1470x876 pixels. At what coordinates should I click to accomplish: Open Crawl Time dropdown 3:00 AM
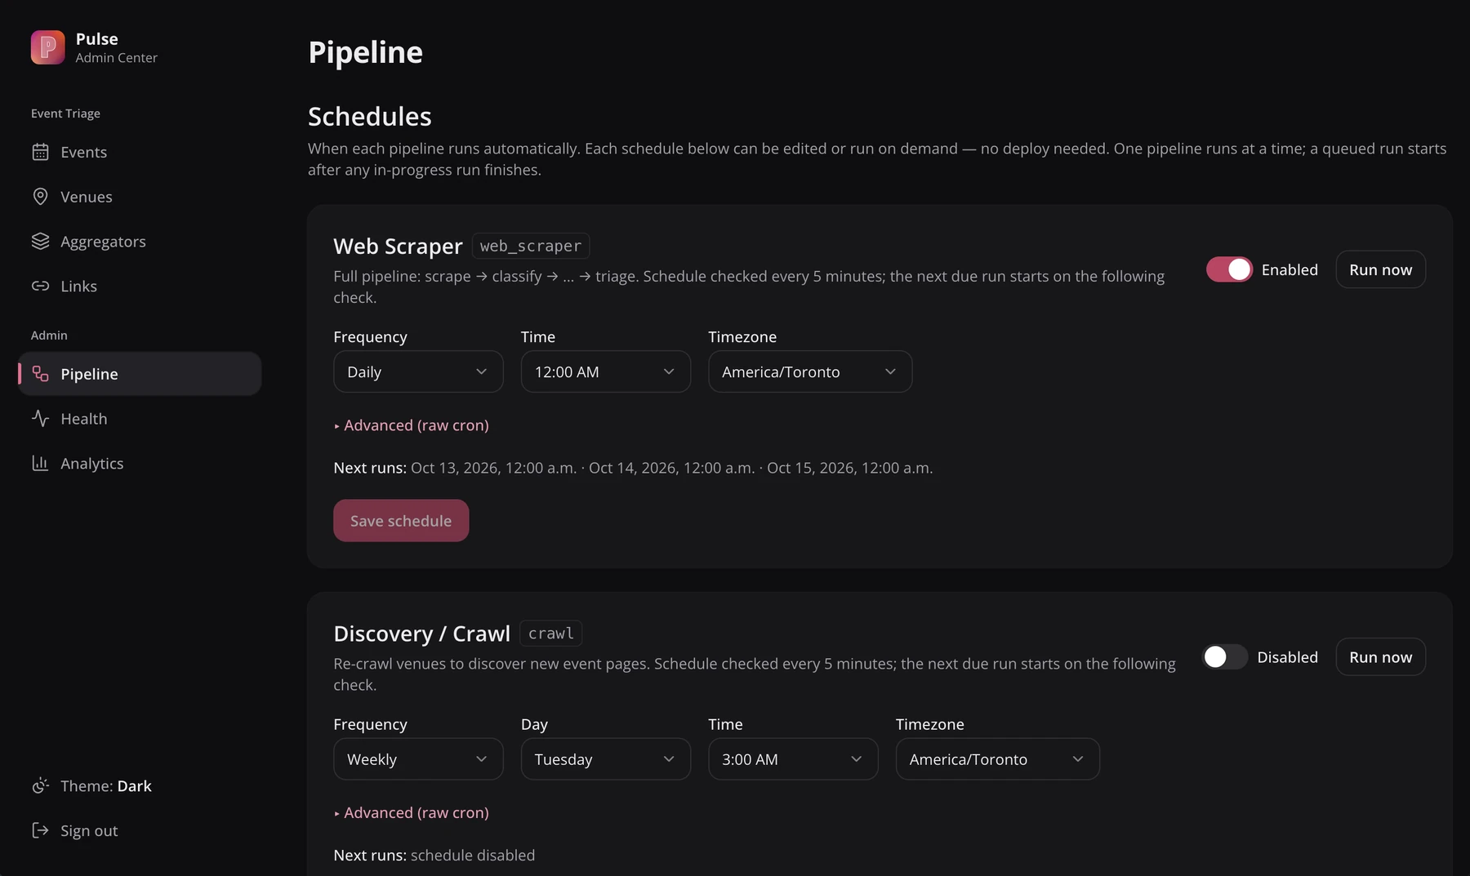coord(793,759)
